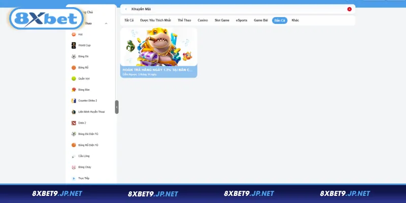
Task: Click the Bóng Đá Điện Tử icon
Action: (x=74, y=134)
